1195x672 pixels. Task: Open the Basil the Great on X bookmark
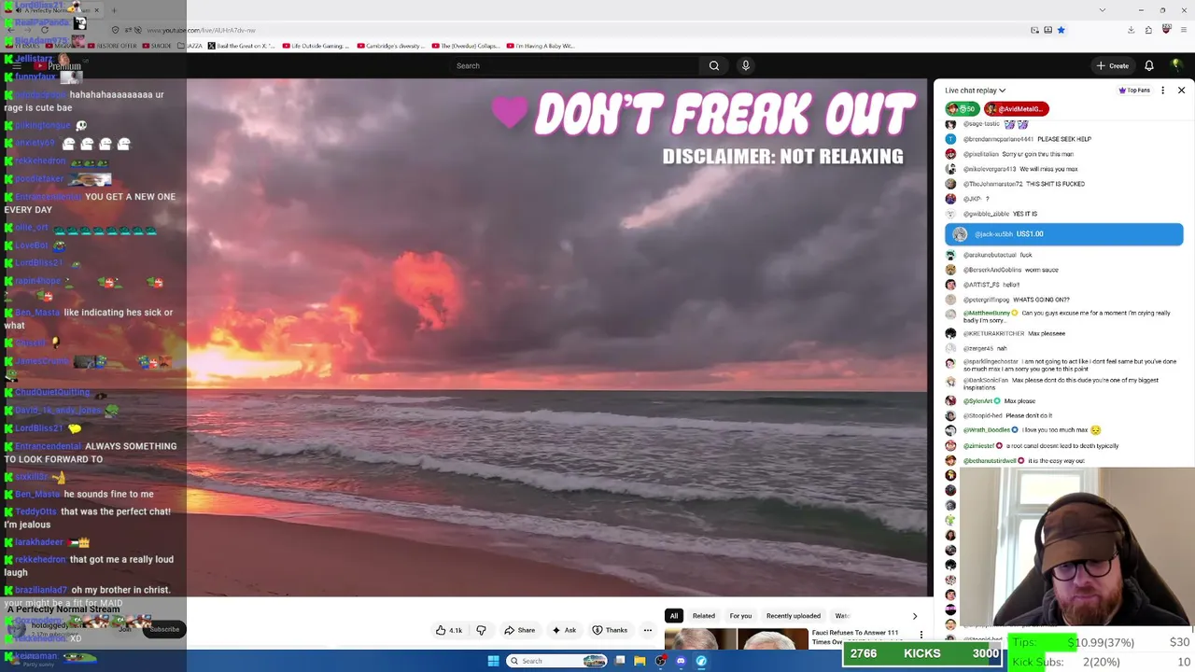(241, 46)
